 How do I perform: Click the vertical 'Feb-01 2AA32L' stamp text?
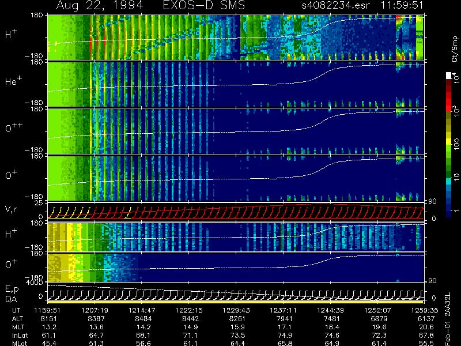click(x=447, y=319)
